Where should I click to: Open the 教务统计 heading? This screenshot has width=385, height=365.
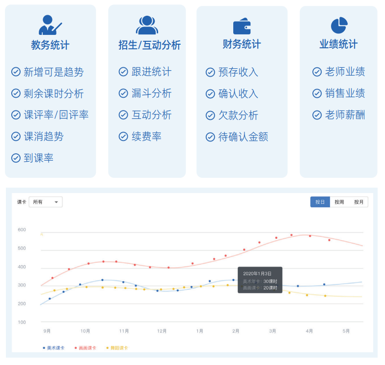(x=50, y=45)
